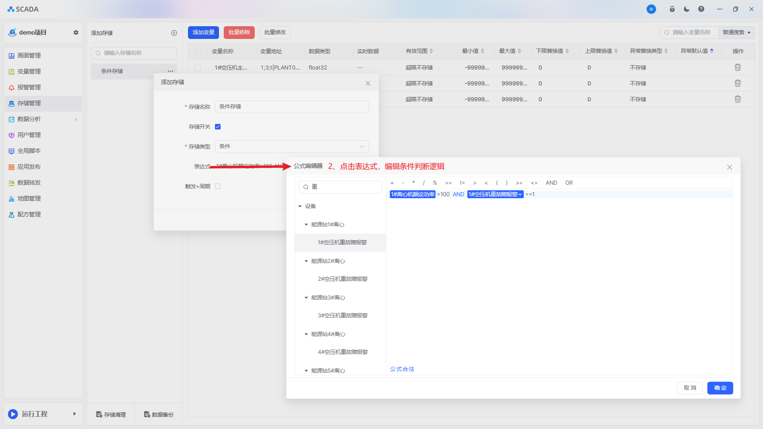
Task: Open 条件存储 more options ellipsis
Action: 170,71
